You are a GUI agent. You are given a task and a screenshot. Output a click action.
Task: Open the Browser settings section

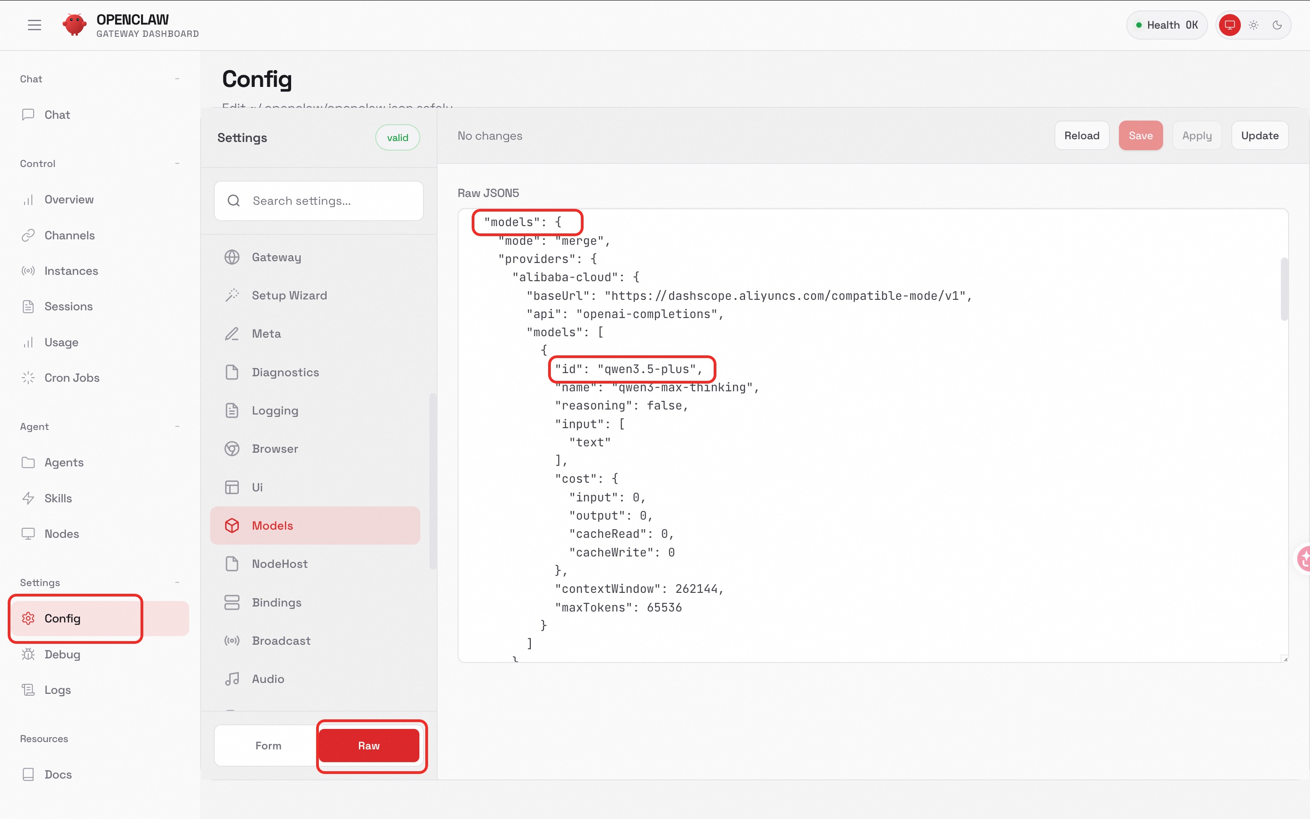pos(274,449)
